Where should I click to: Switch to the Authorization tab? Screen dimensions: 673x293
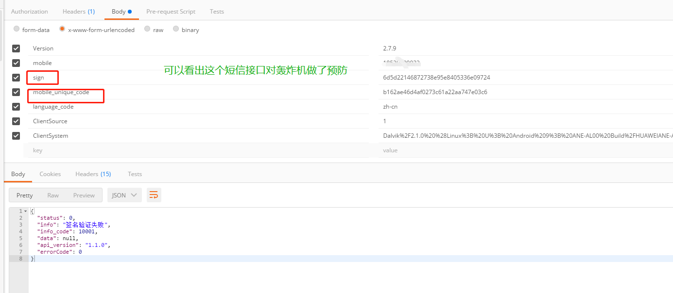[29, 11]
